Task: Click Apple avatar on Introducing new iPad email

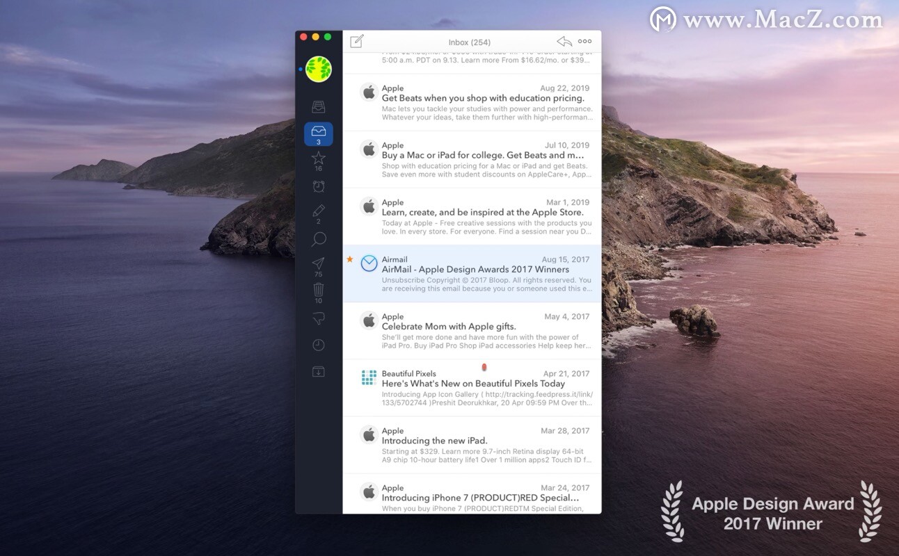Action: pyautogui.click(x=369, y=434)
